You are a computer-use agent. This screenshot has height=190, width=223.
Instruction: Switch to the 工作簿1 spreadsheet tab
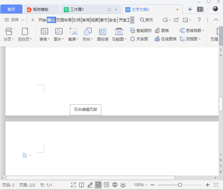pyautogui.click(x=91, y=9)
